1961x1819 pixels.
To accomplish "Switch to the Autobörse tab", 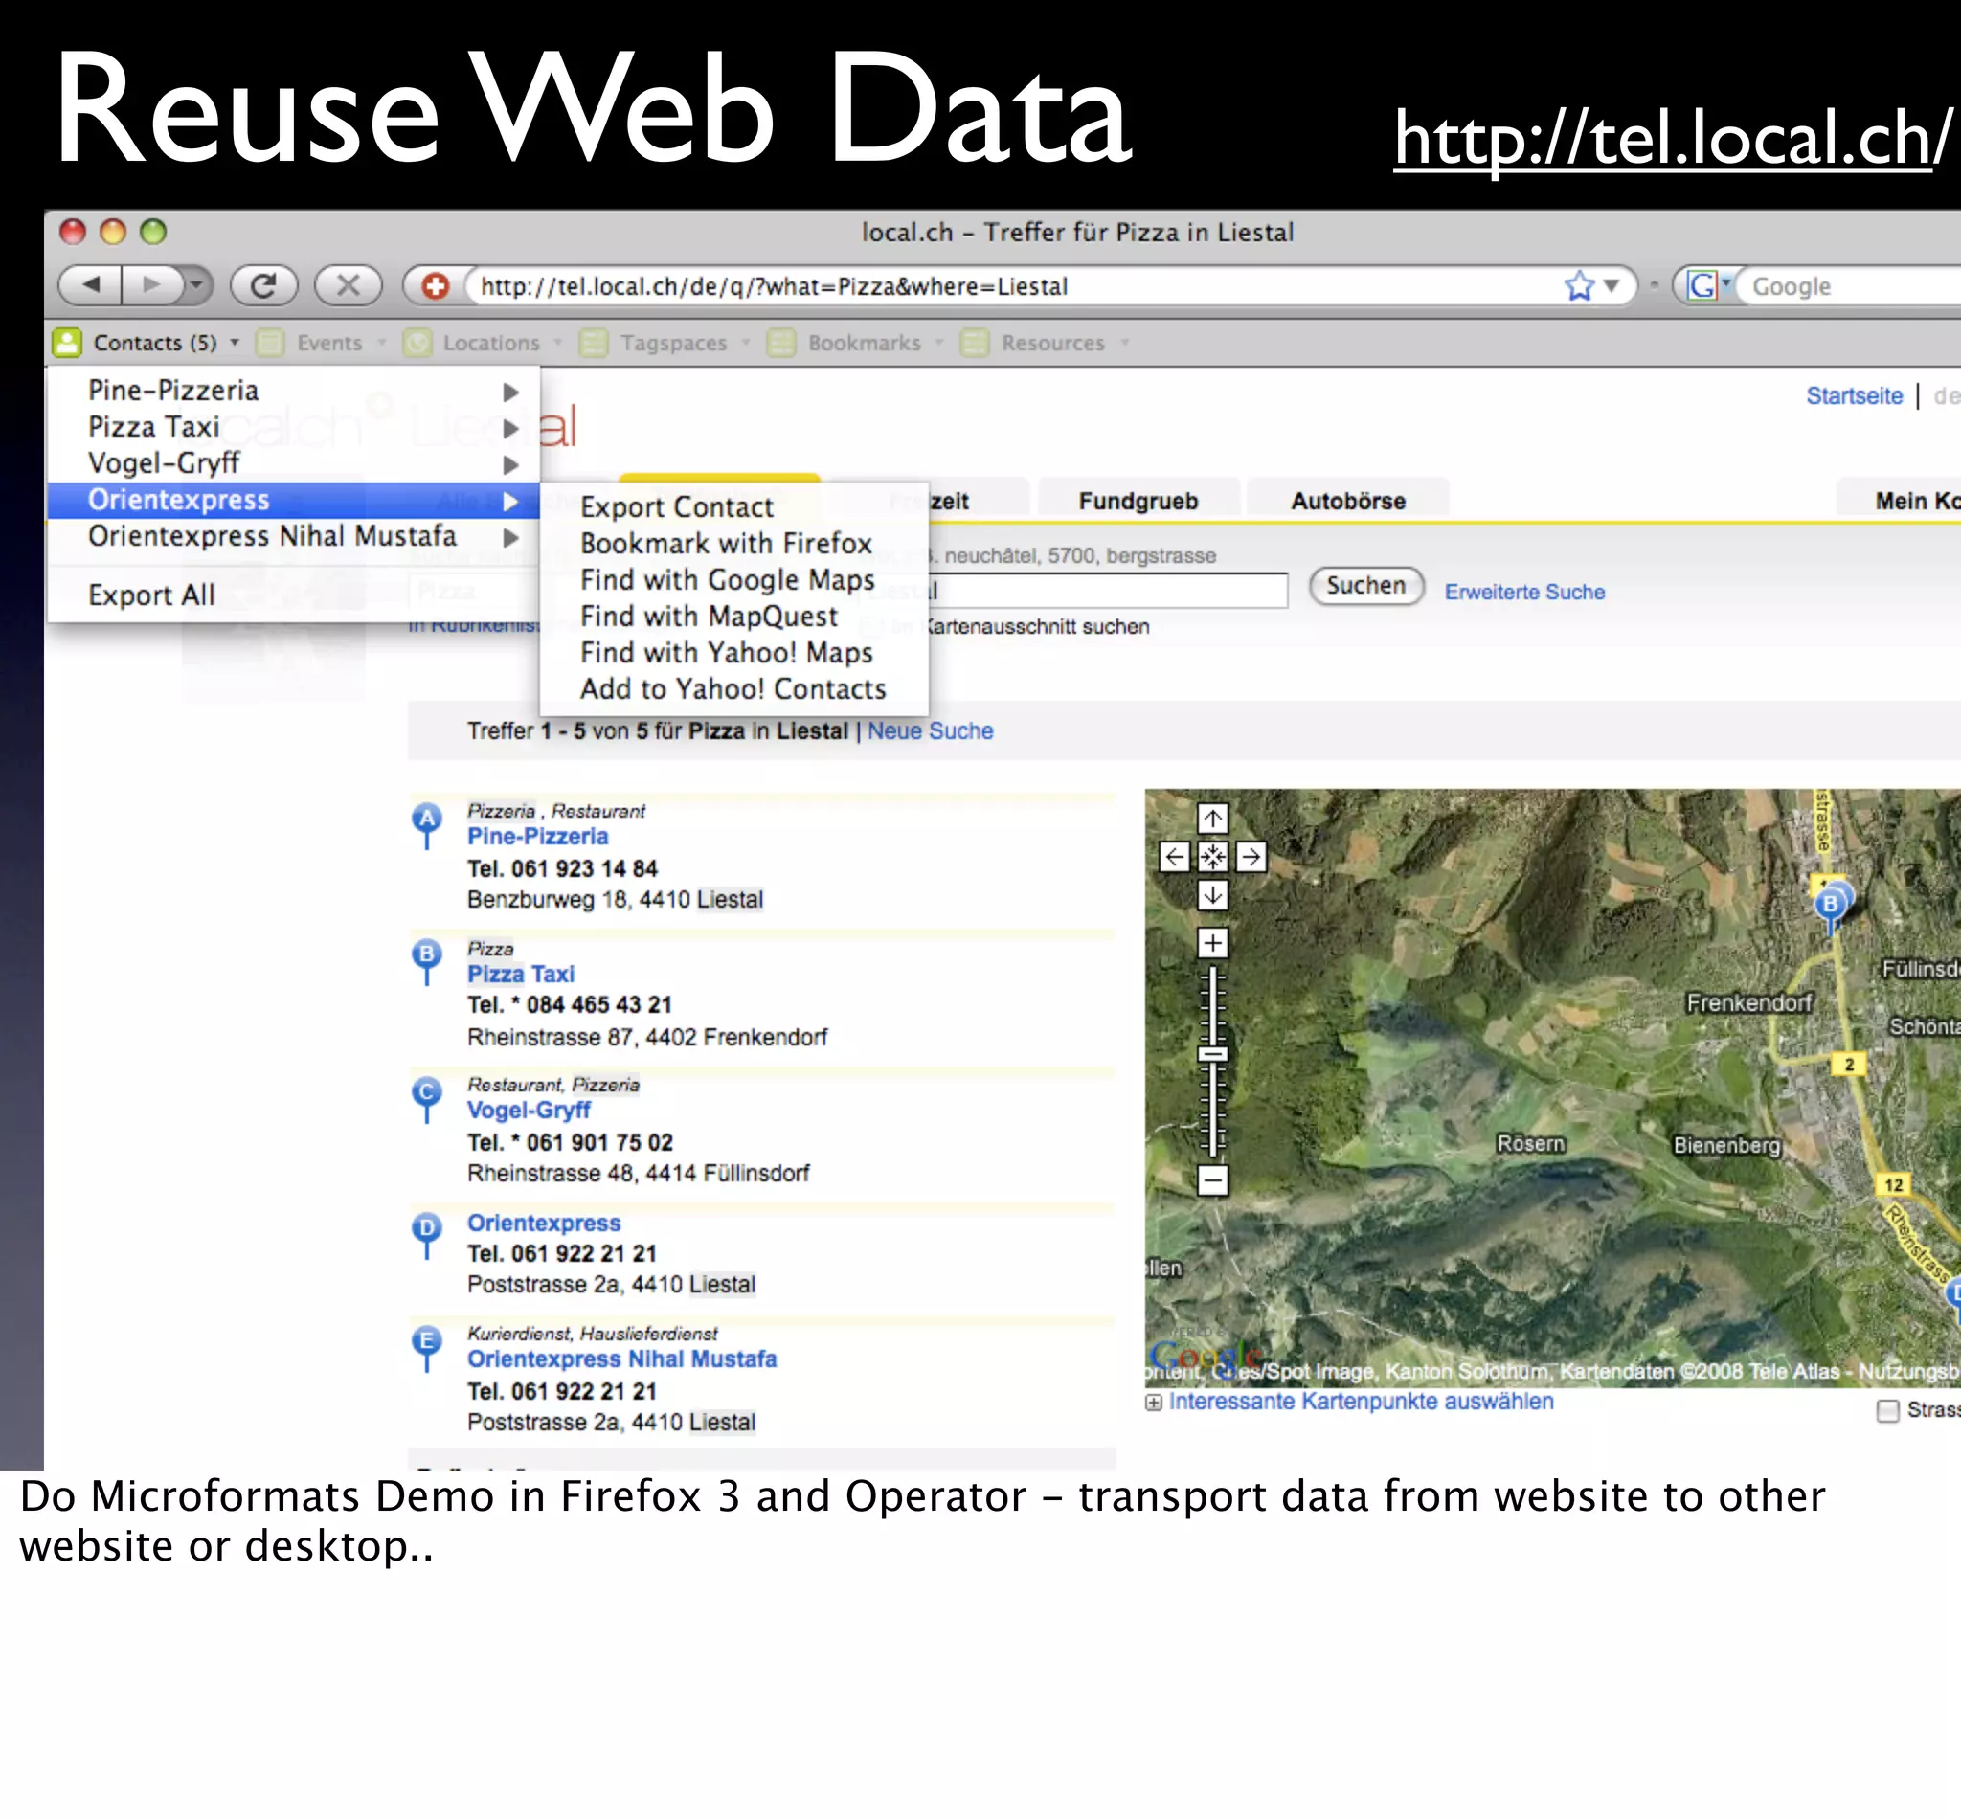I will (x=1347, y=501).
